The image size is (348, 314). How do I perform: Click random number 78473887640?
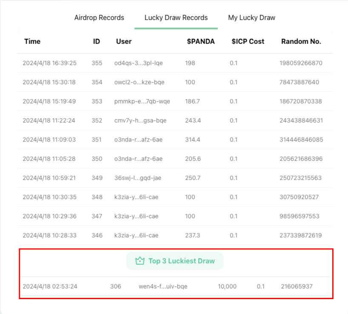299,82
